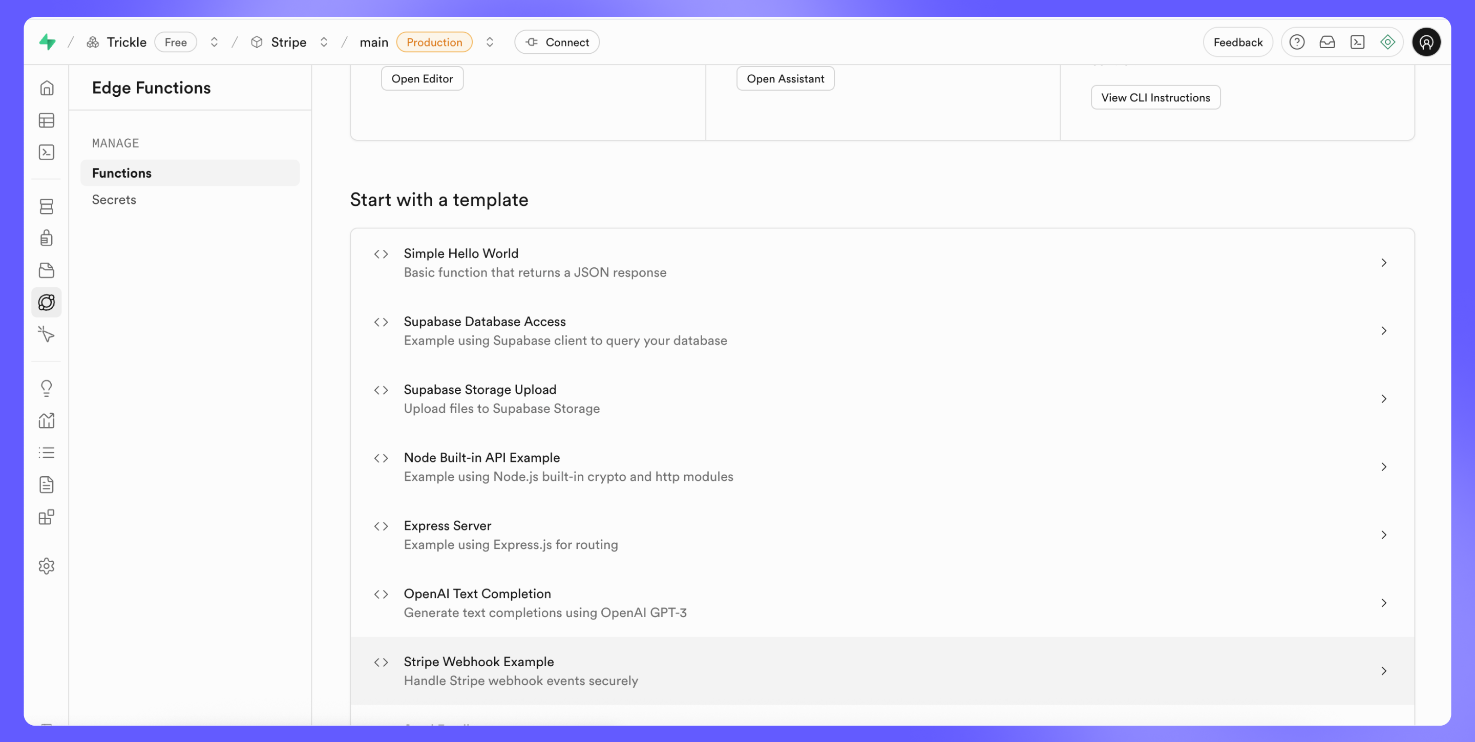
Task: Open Database section icon
Action: pos(47,206)
